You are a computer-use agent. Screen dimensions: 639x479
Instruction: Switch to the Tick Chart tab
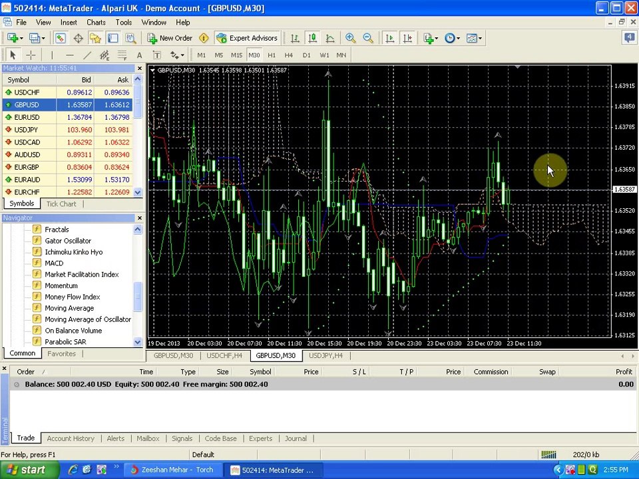61,204
